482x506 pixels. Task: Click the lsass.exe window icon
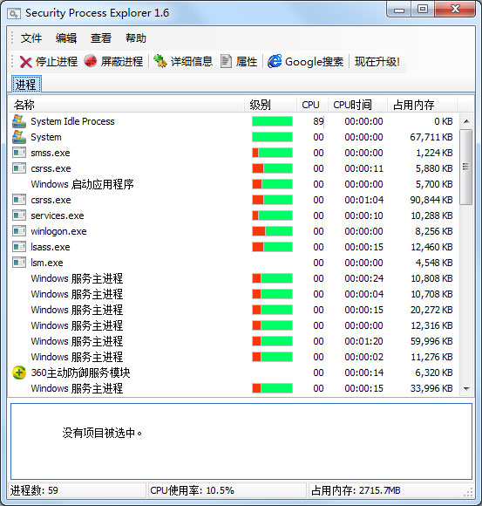pos(19,247)
